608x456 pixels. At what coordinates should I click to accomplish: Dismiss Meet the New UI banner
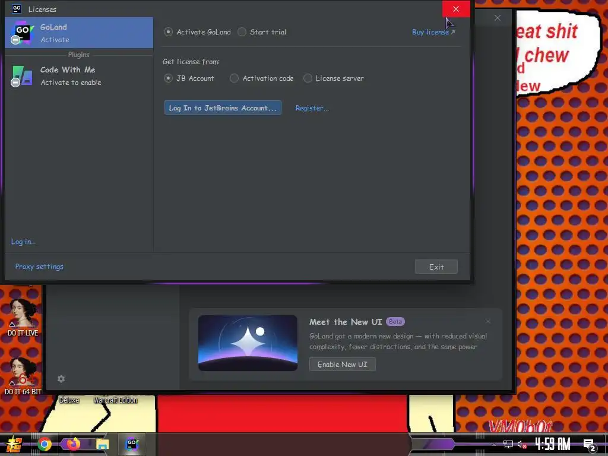(488, 321)
